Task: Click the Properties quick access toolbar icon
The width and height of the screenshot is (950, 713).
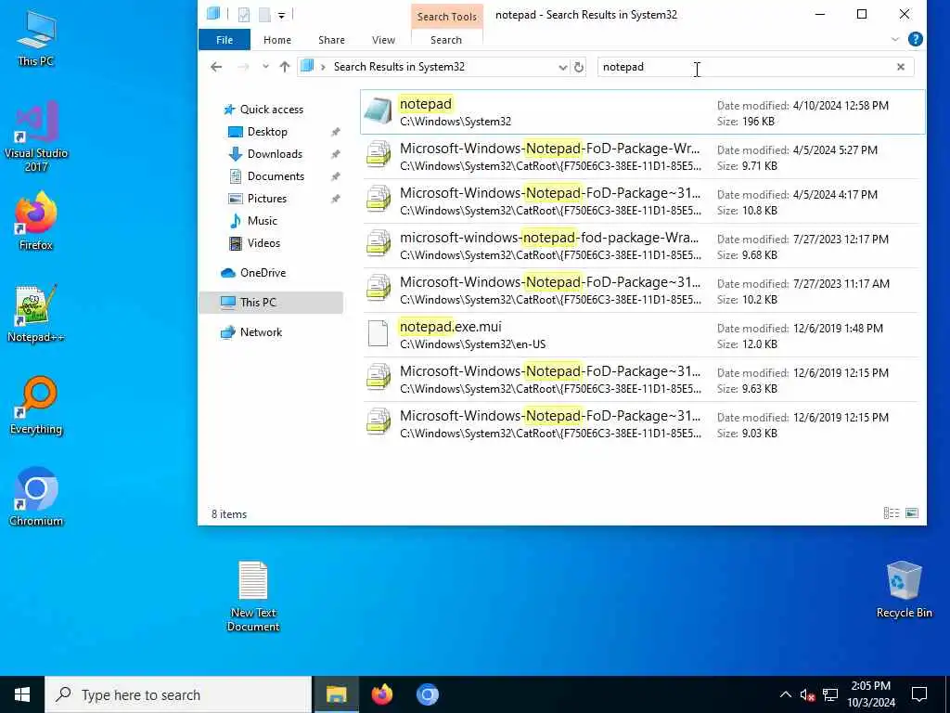Action: click(x=244, y=15)
